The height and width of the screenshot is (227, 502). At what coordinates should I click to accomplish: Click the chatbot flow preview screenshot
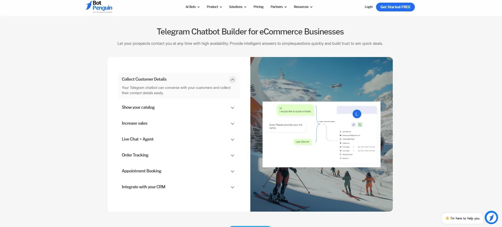(321, 134)
